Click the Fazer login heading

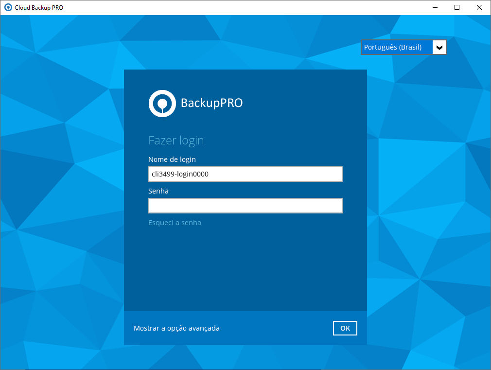(176, 141)
